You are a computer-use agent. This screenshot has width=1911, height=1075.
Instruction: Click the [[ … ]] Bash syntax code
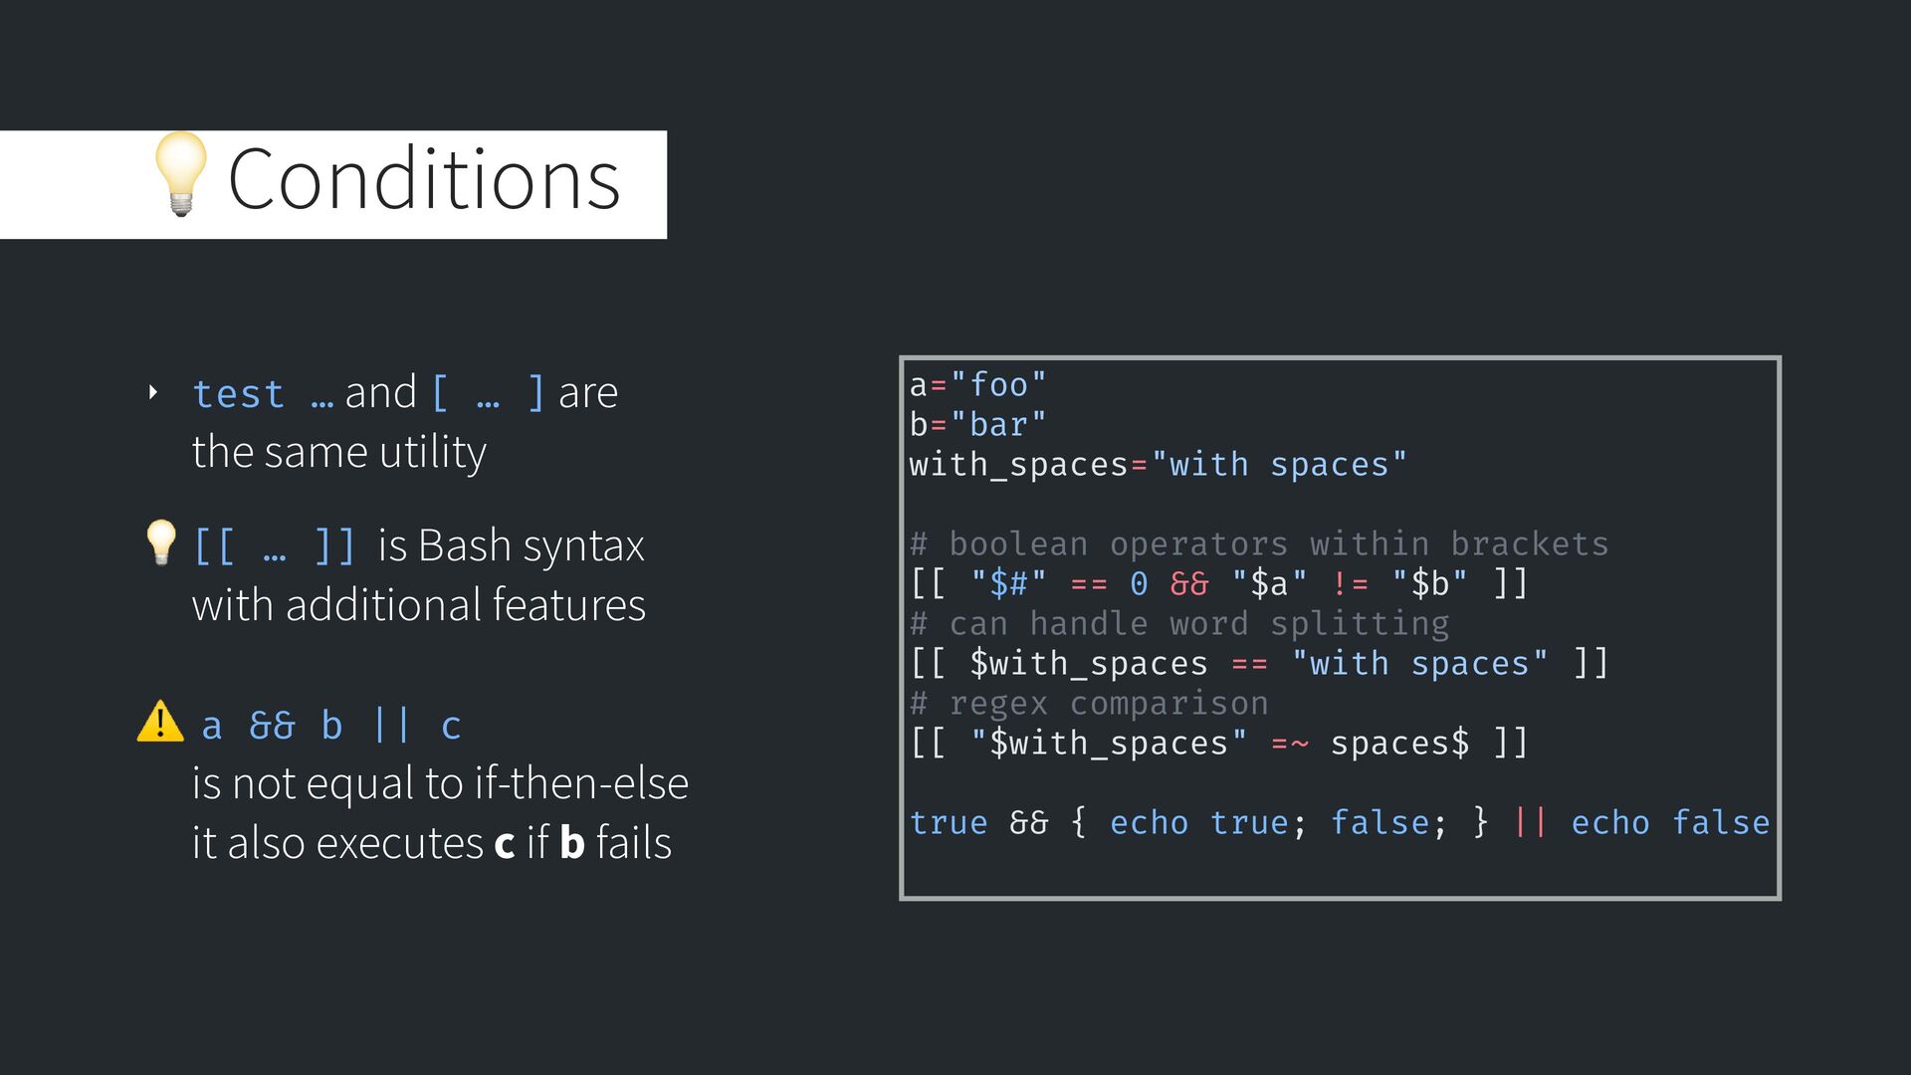tap(274, 546)
